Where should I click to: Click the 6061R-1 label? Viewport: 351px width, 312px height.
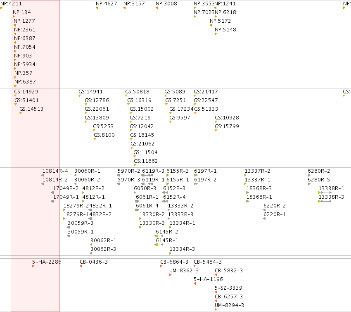coord(147,197)
